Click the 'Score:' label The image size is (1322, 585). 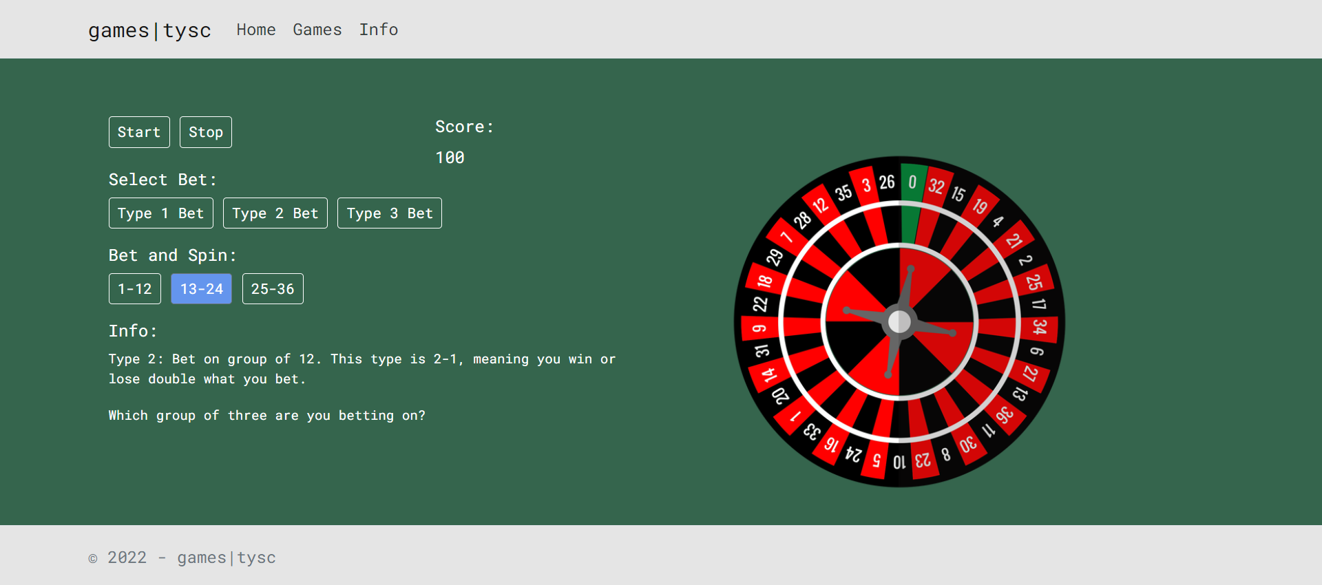pyautogui.click(x=464, y=127)
